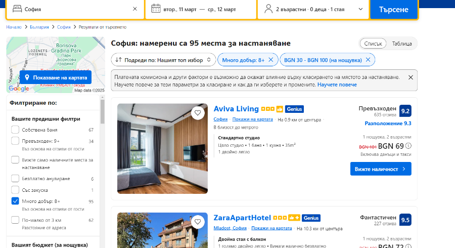This screenshot has height=248, width=455.
Task: Click the Търсене search button
Action: [393, 9]
